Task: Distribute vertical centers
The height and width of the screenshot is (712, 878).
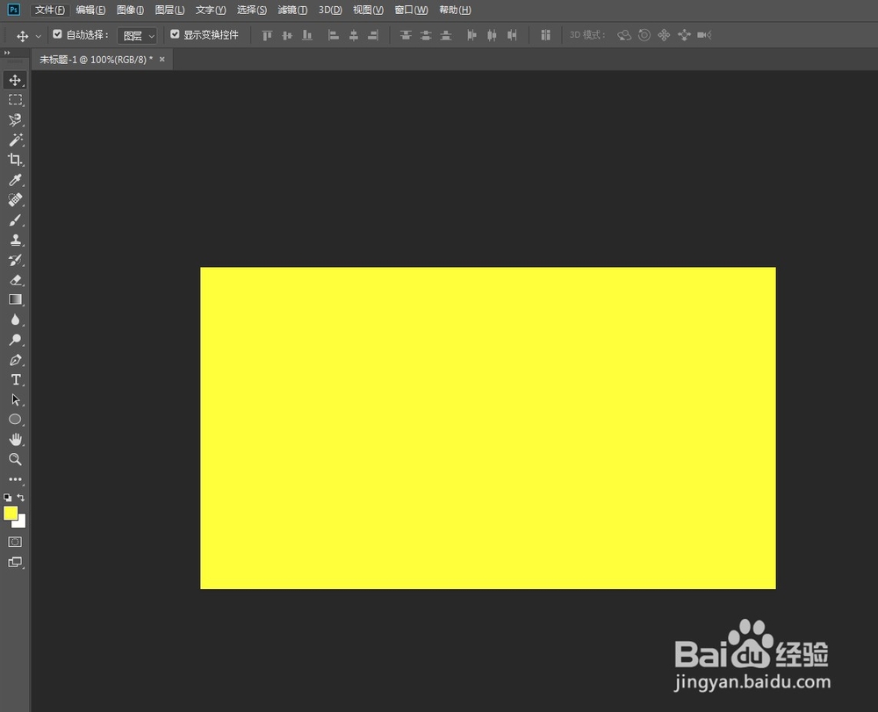Action: (426, 35)
